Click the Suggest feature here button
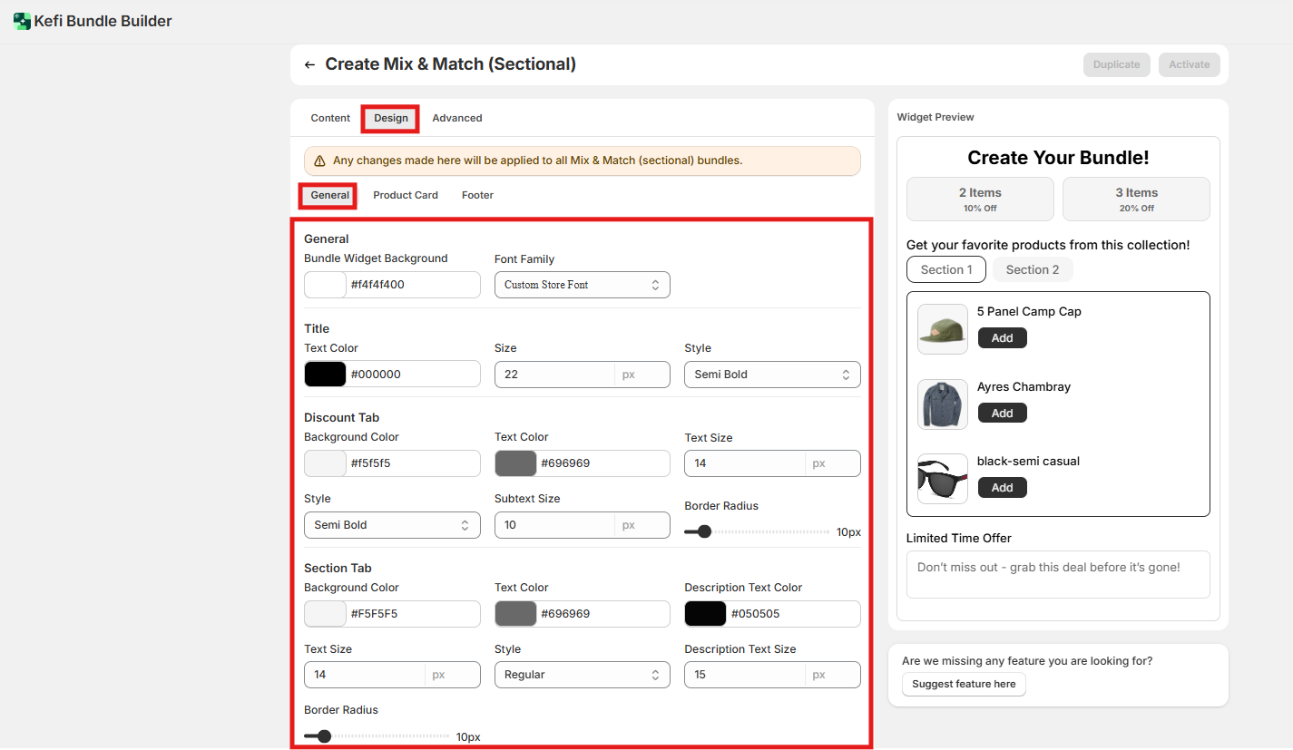The width and height of the screenshot is (1293, 750). [964, 684]
